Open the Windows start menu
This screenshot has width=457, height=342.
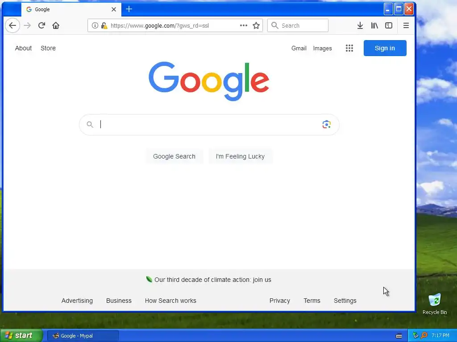coord(21,336)
